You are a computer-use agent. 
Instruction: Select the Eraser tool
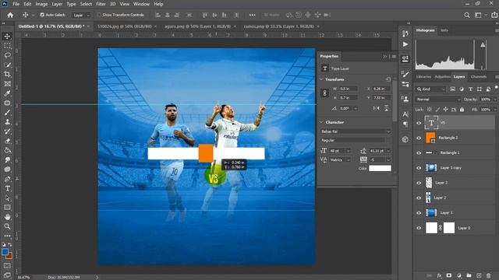[7, 141]
